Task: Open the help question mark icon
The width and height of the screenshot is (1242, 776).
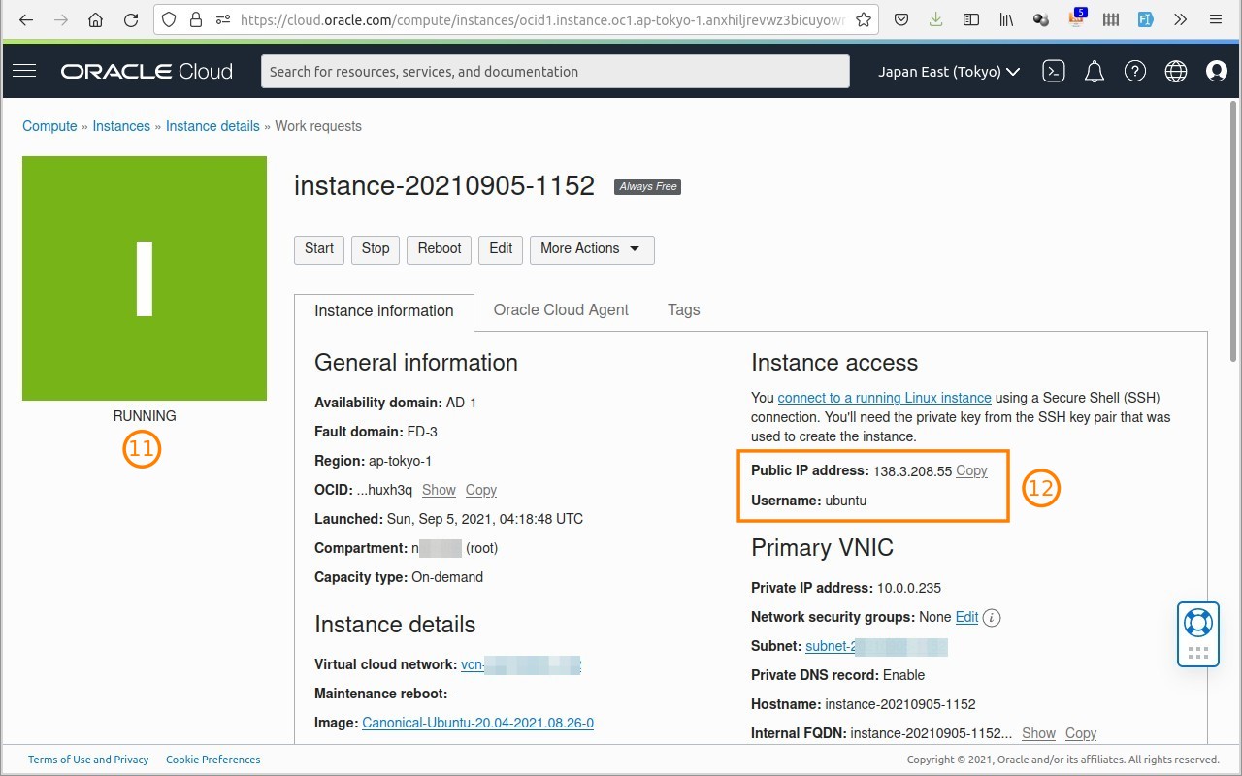Action: (x=1135, y=71)
